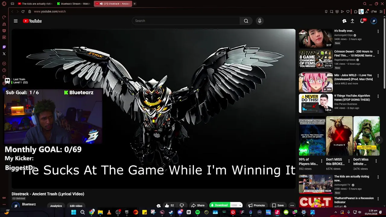
Task: Open options for "It's finally over.." video
Action: point(378,31)
